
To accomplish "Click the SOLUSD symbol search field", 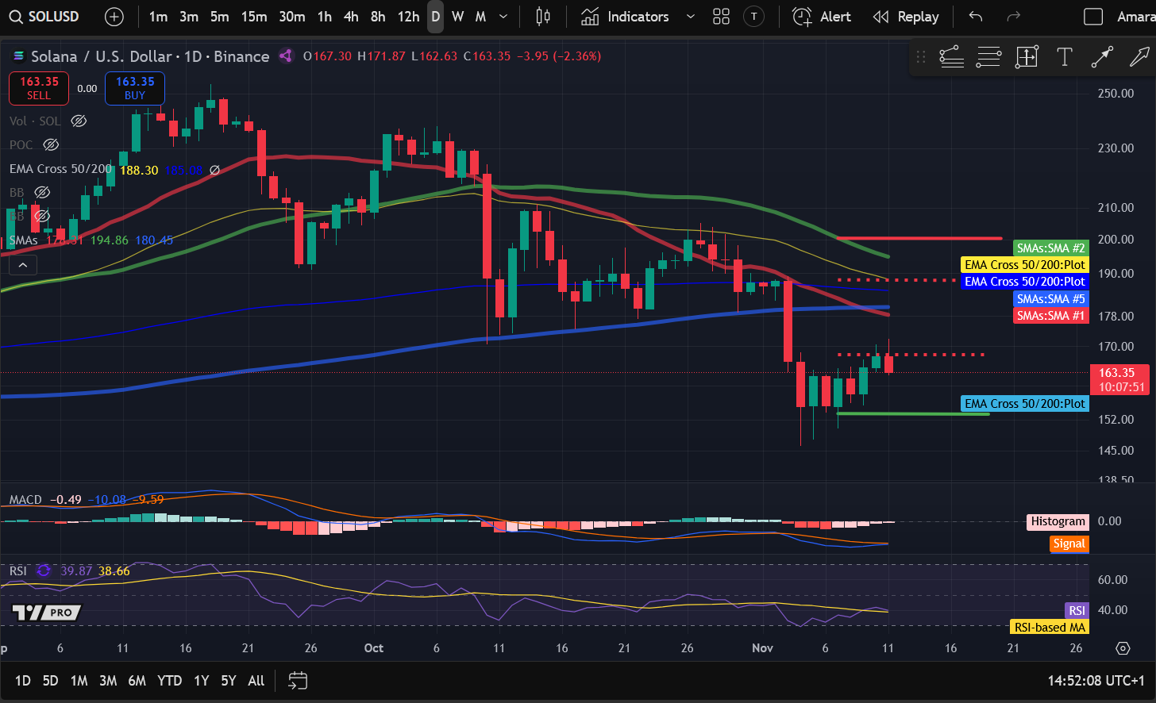I will coord(45,17).
